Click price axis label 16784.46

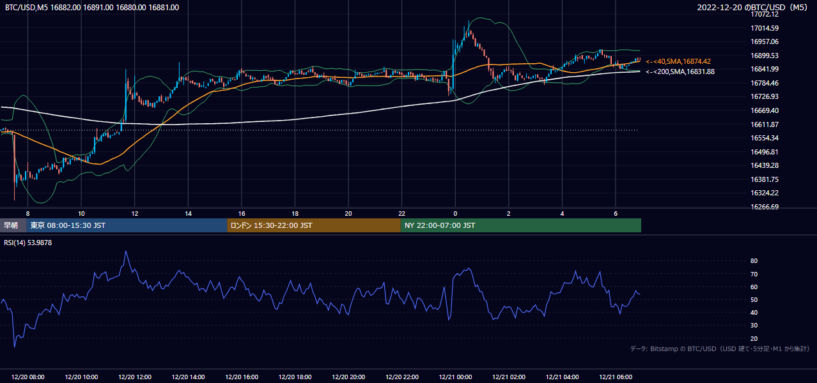(764, 83)
